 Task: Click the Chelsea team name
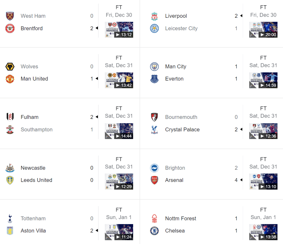(x=175, y=231)
